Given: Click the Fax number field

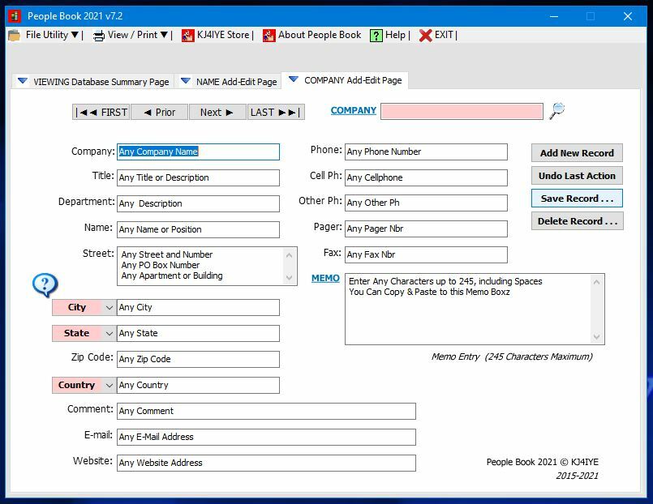Looking at the screenshot, I should point(426,255).
